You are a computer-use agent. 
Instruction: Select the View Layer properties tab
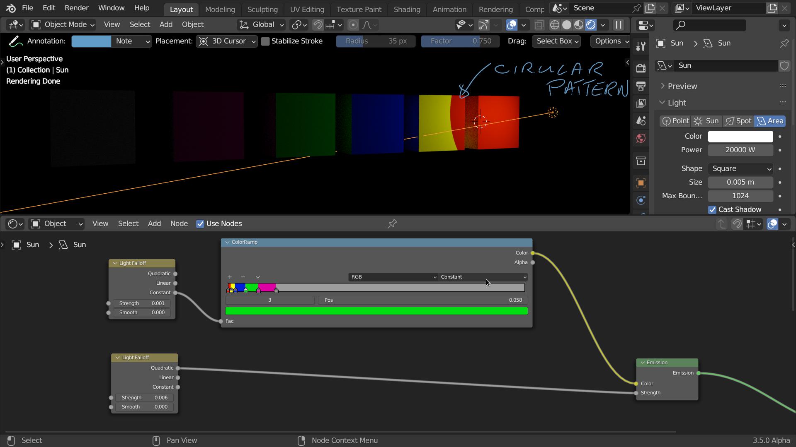641,103
